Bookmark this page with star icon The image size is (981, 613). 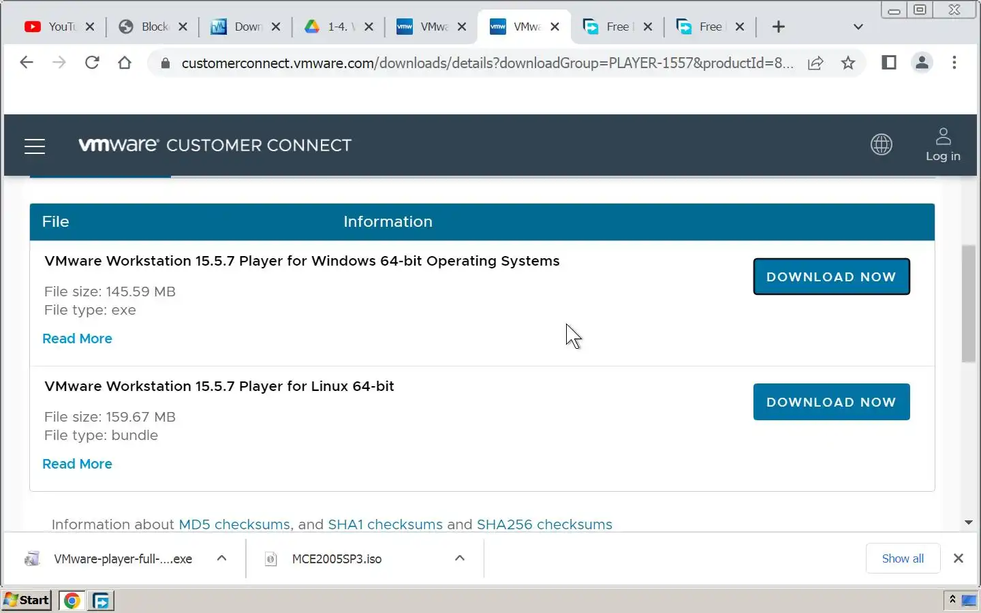[848, 63]
